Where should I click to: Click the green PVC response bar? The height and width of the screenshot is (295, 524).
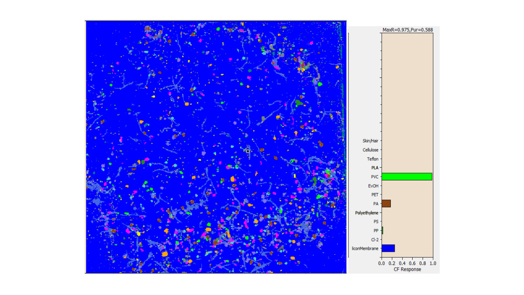(x=407, y=177)
